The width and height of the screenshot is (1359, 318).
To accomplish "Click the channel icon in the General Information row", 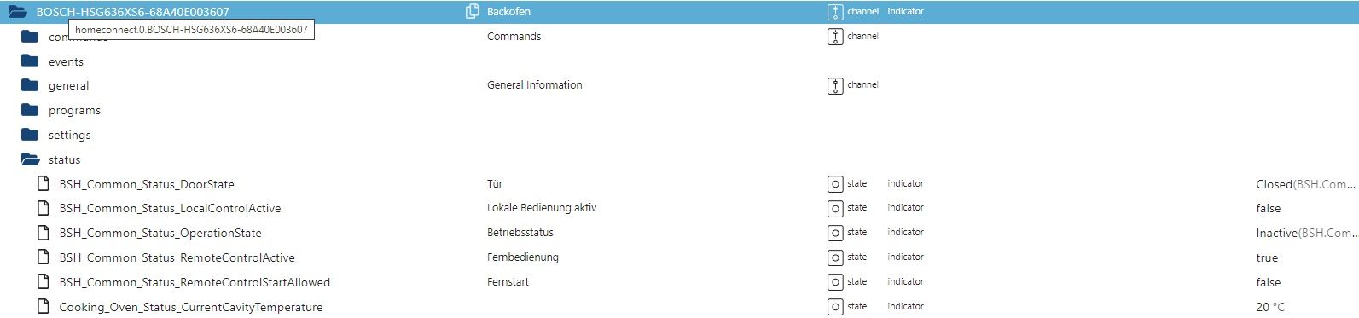I will (835, 85).
